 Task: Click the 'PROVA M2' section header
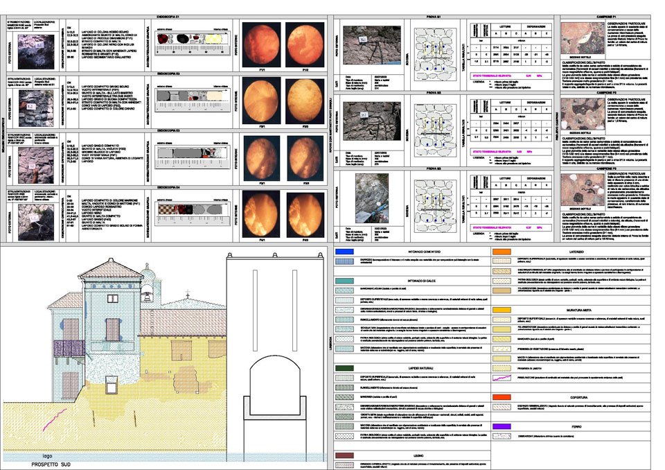pyautogui.click(x=434, y=93)
